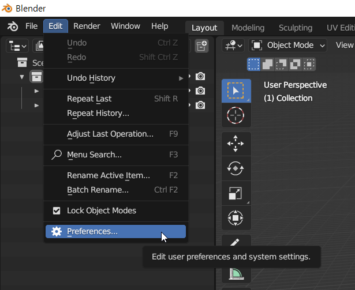Select the Select Box tool

[x=236, y=91]
